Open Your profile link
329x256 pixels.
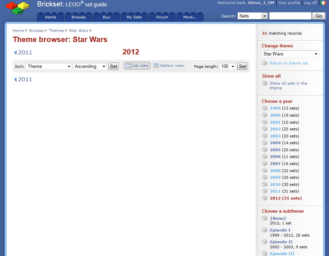click(289, 3)
